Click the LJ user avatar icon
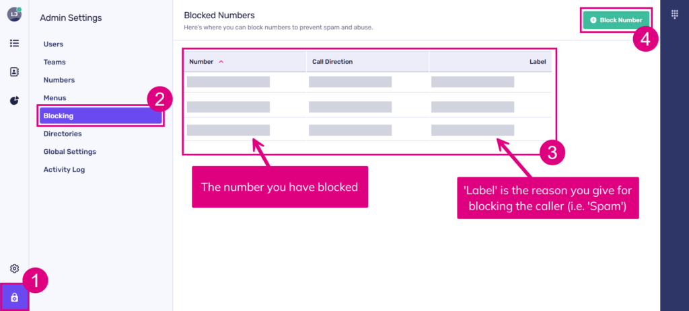This screenshot has width=689, height=311. (x=14, y=14)
